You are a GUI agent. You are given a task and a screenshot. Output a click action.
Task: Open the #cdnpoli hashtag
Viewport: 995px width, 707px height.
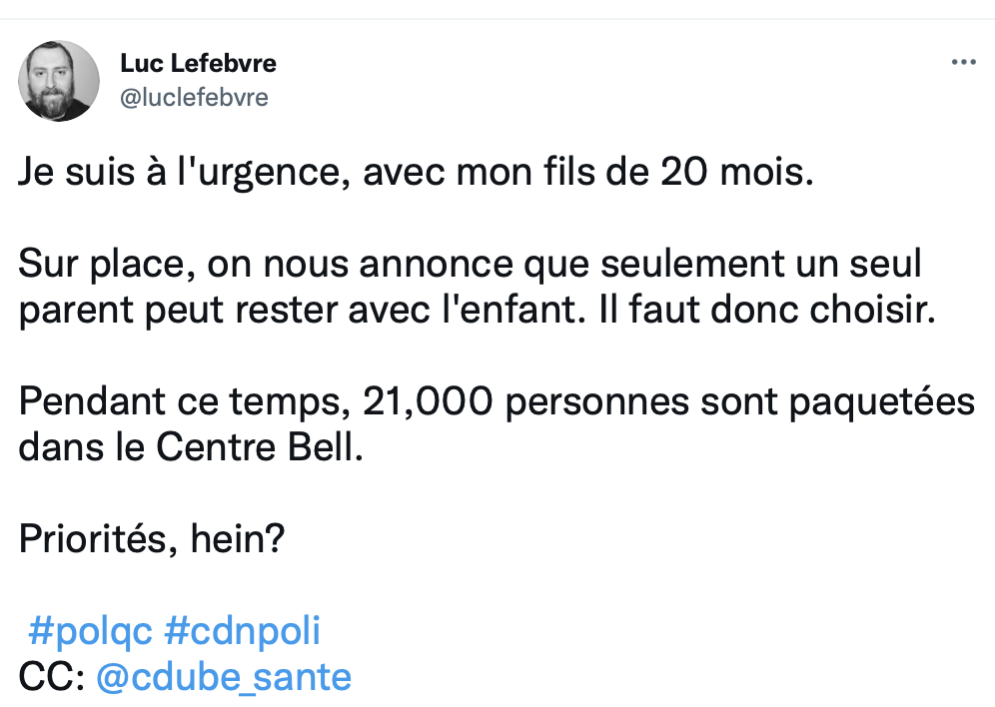(x=243, y=631)
